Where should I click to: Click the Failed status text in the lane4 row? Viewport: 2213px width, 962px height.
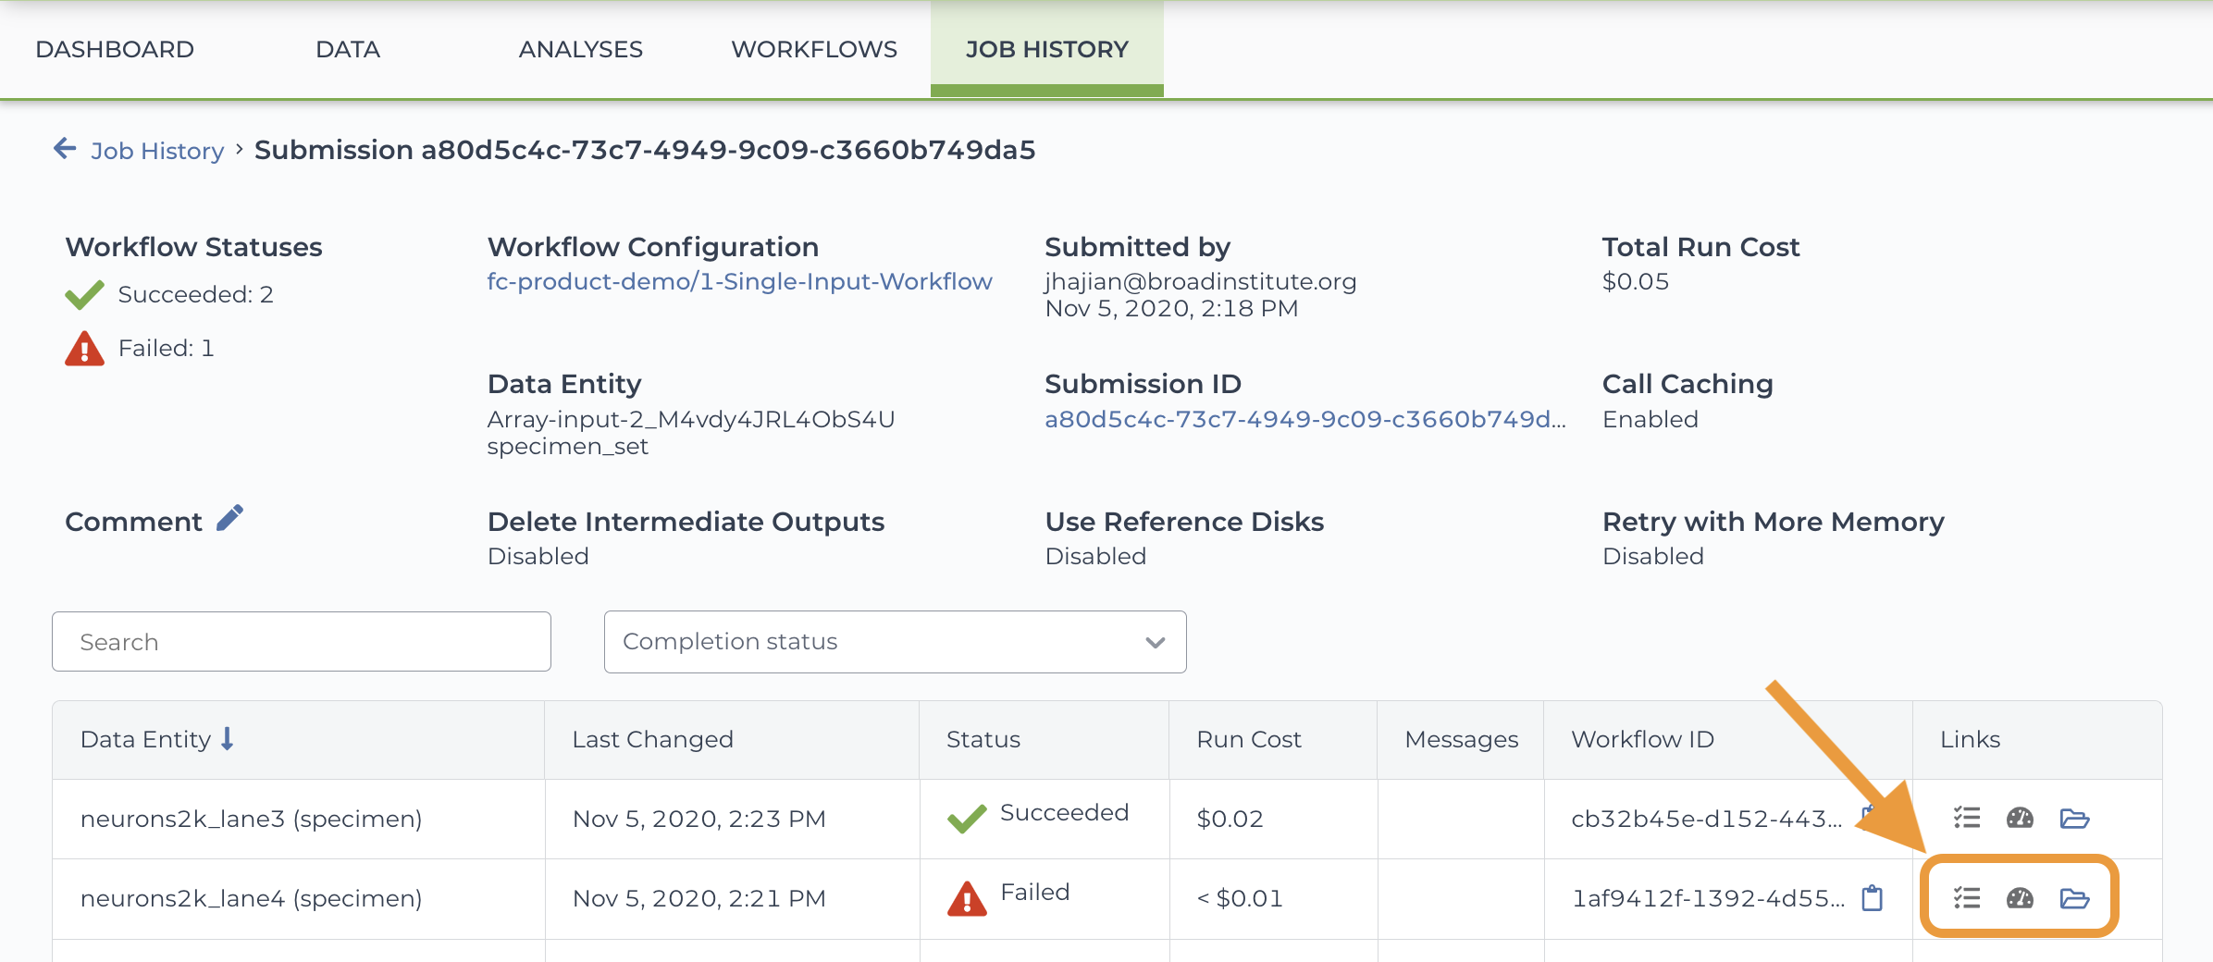tap(1034, 892)
